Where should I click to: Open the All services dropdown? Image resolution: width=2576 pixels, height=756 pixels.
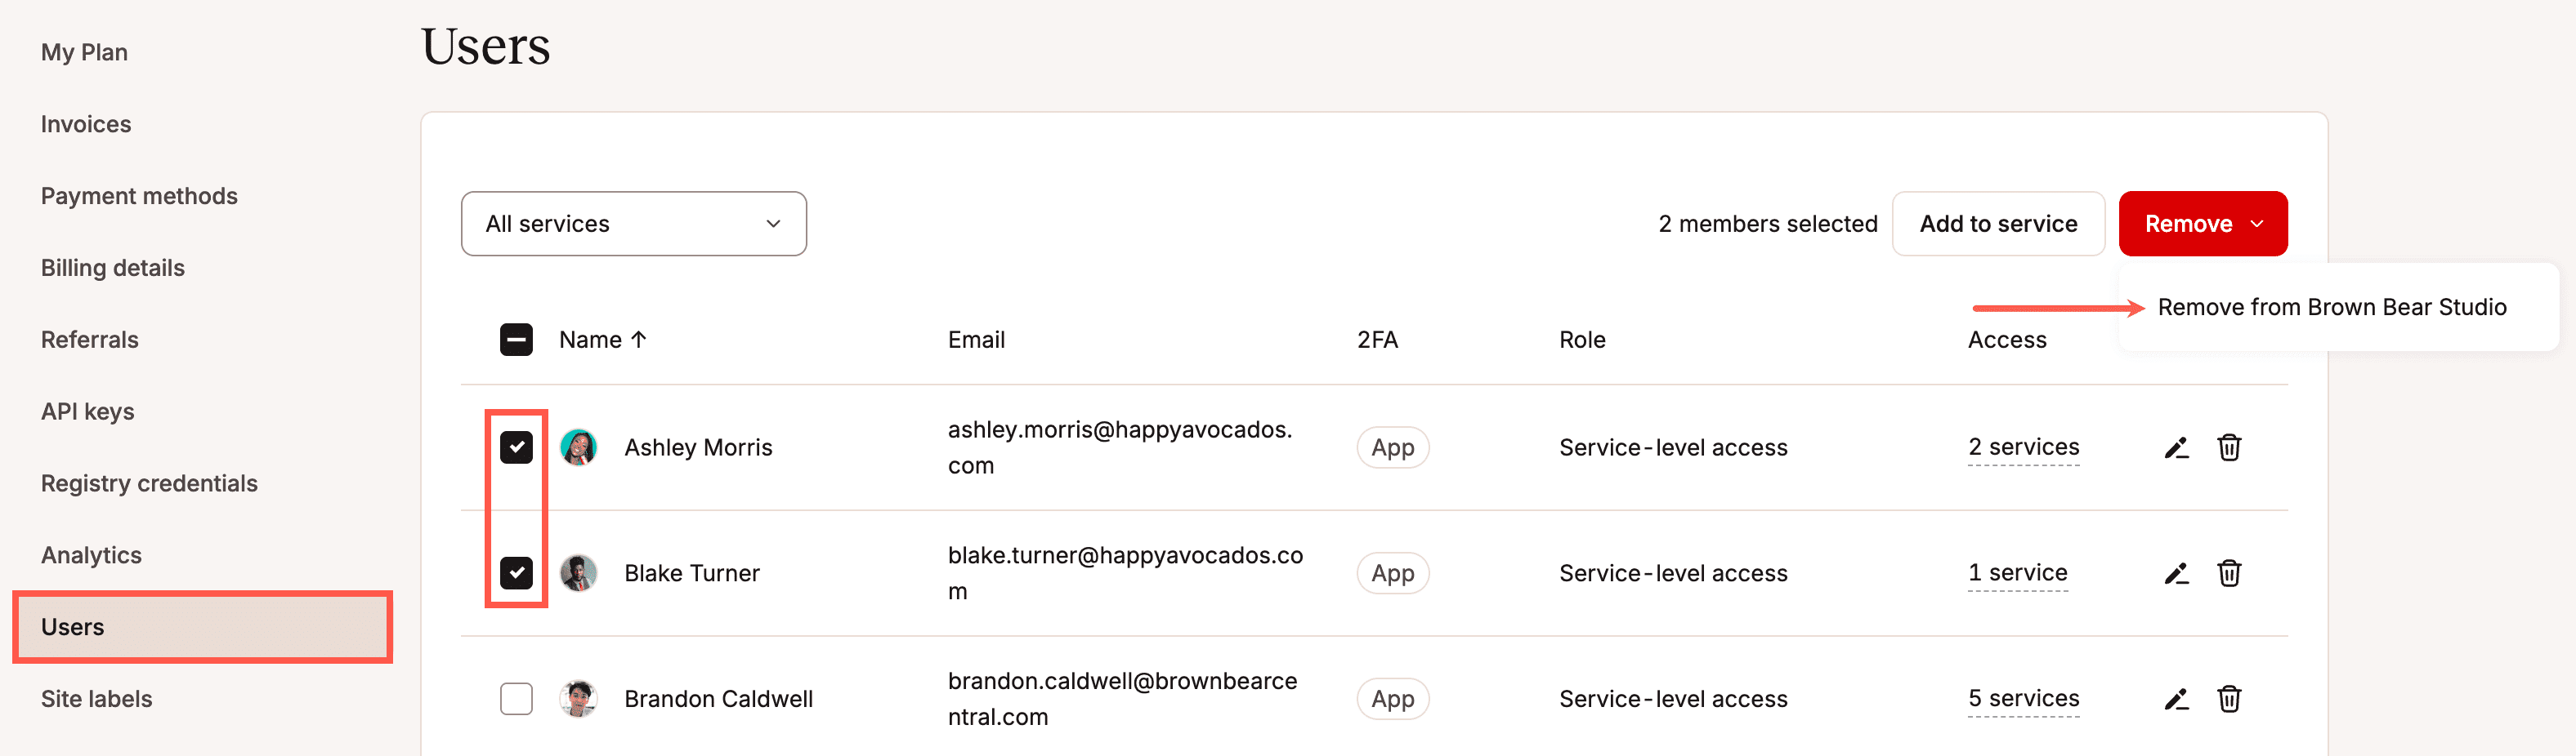click(633, 224)
